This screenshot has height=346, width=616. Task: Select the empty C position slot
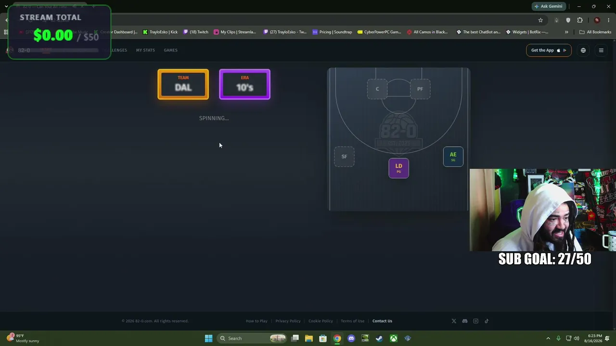[x=377, y=89]
